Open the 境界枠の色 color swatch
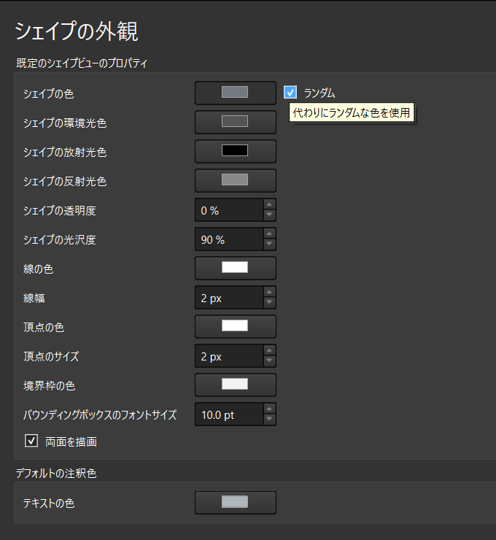Viewport: 496px width, 540px height. pyautogui.click(x=236, y=385)
